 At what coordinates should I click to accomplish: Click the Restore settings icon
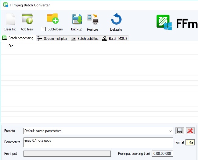point(93,19)
